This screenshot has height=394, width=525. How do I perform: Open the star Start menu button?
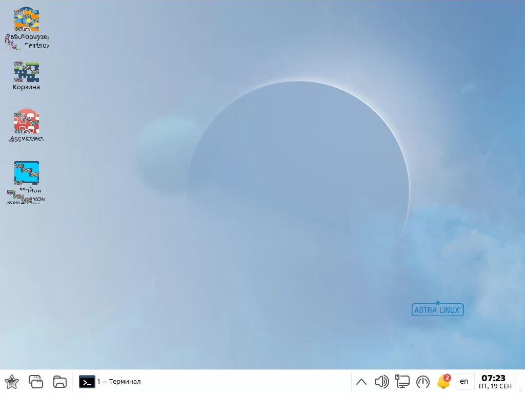coord(12,382)
